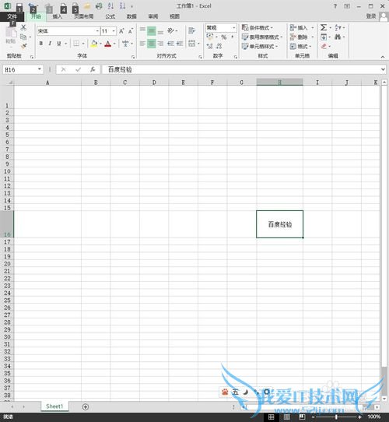This screenshot has height=422, width=389.
Task: Click the 删除 delete cells button
Action: pos(302,37)
